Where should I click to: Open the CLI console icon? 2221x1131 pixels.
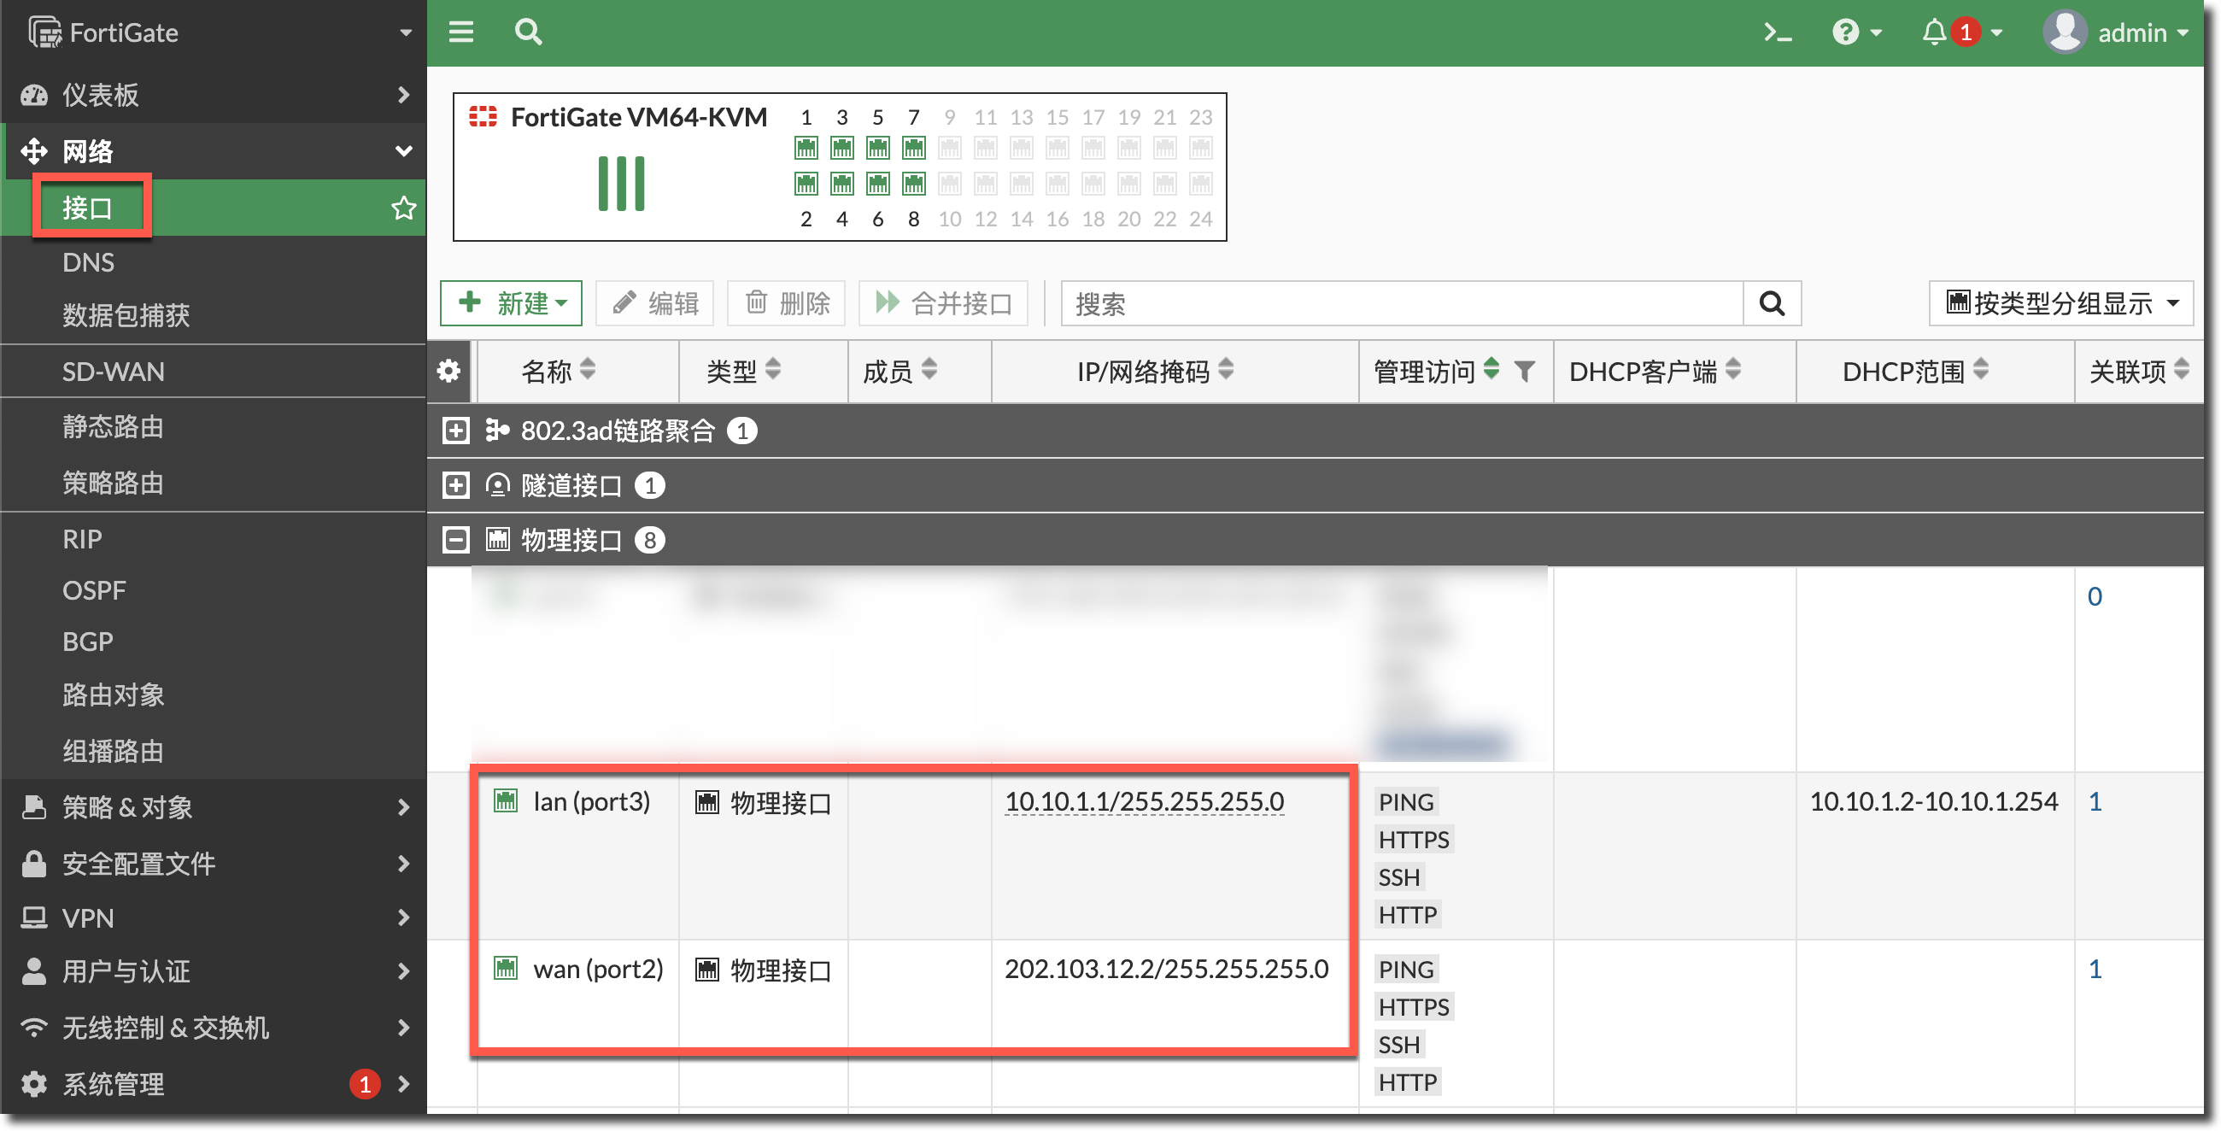tap(1777, 32)
